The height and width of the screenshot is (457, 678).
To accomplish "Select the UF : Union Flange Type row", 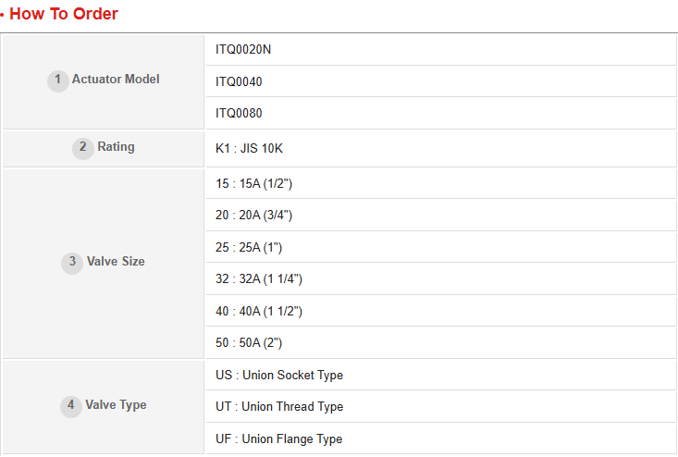I will (x=278, y=438).
